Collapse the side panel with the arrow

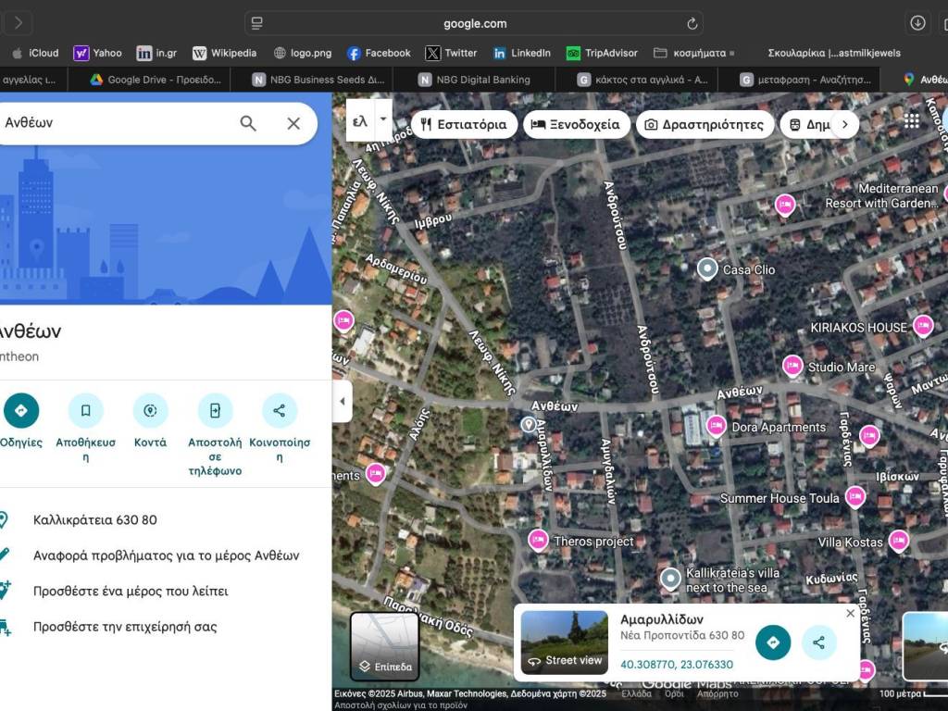pyautogui.click(x=343, y=402)
